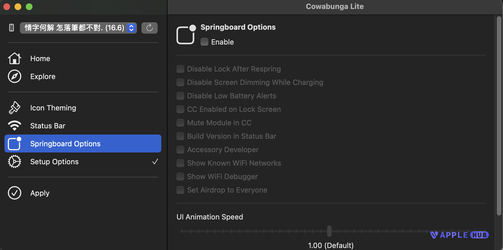Open Setup Options page
Screen dimensions: 503x250
83,162
